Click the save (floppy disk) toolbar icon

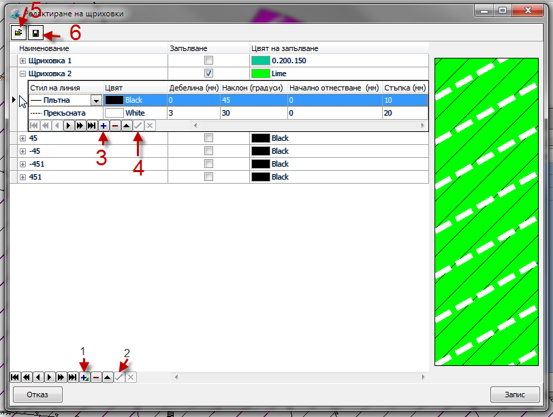tap(35, 32)
